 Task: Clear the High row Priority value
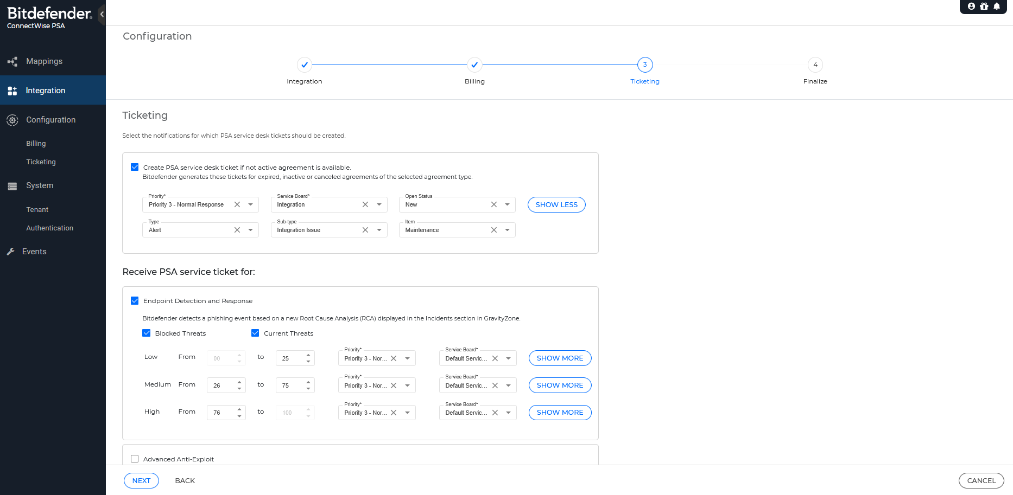(x=394, y=413)
